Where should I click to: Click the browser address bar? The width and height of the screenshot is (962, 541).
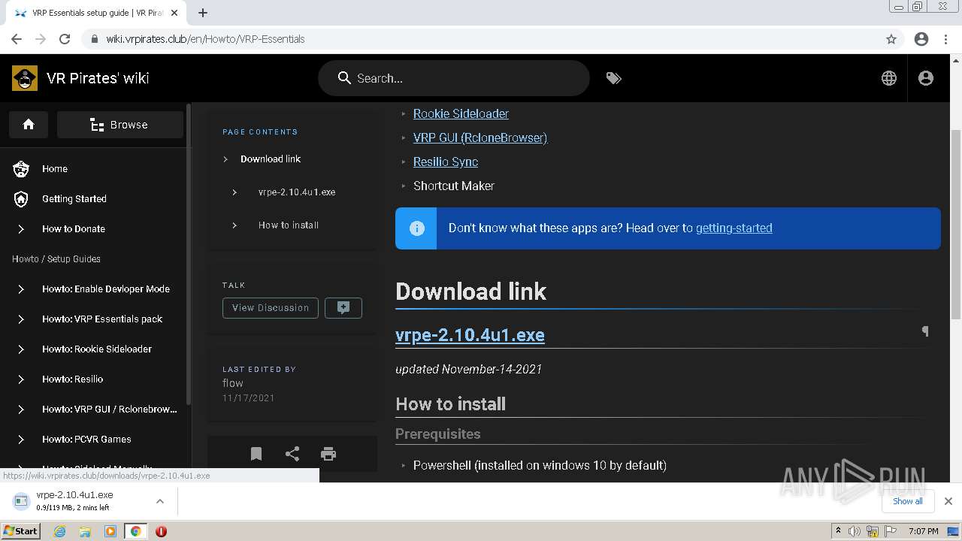pos(481,39)
